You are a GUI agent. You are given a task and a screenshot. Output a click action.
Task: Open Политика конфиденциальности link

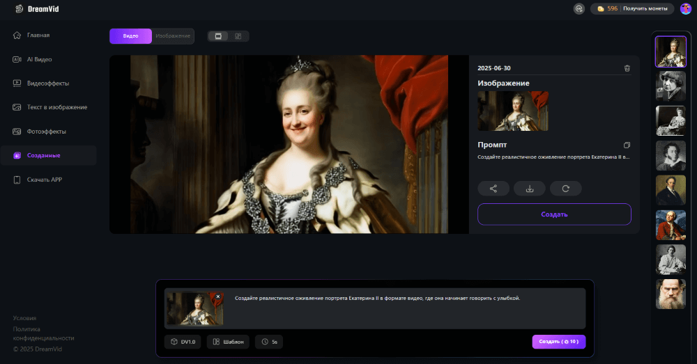(x=43, y=334)
